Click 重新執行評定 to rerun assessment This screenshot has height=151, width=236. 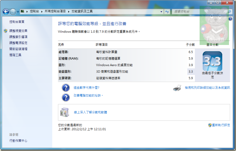(221, 125)
